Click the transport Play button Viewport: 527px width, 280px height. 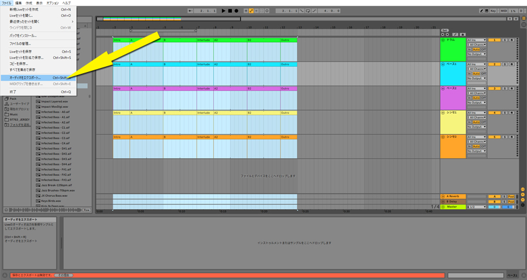click(224, 11)
